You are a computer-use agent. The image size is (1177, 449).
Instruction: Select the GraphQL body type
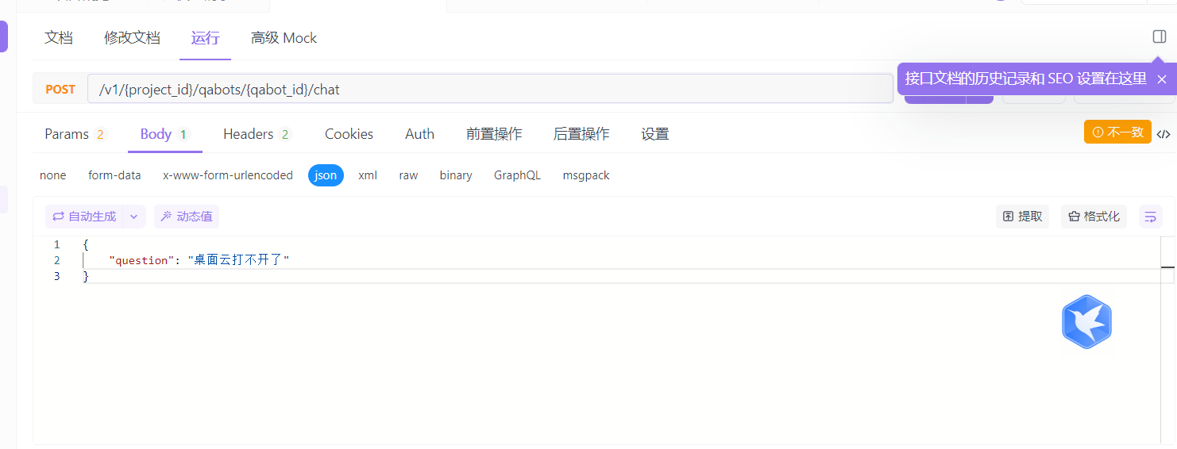click(517, 175)
